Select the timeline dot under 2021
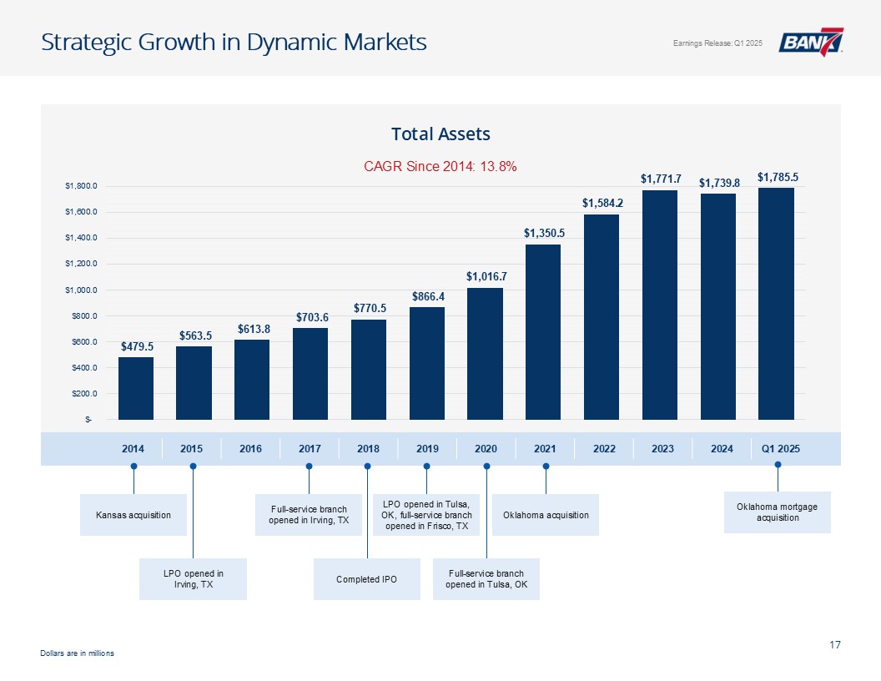 (546, 467)
